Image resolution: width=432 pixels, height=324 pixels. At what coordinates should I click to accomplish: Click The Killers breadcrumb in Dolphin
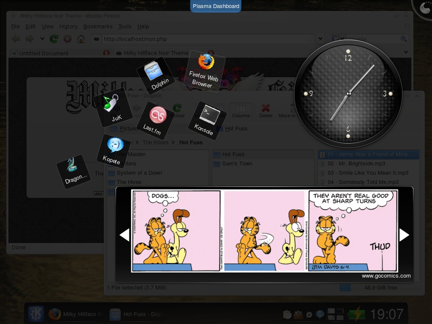point(155,143)
